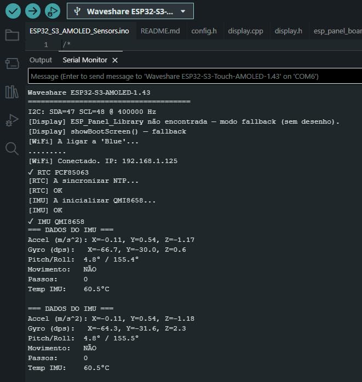Click the 'Conectado. IP: 192.168.1.125' line

click(x=103, y=161)
